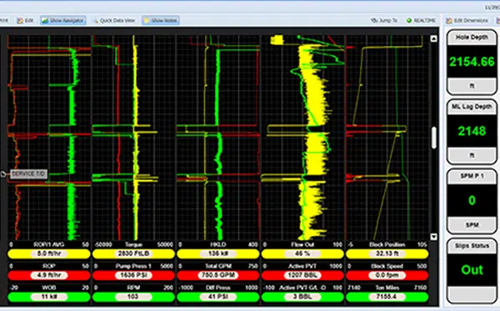Click the ML Lag Depth panel title
This screenshot has width=500, height=311.
[472, 107]
